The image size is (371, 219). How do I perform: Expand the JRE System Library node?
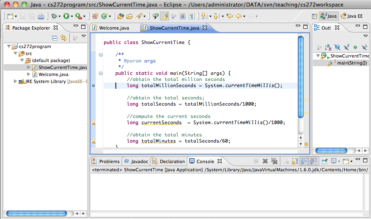pyautogui.click(x=15, y=81)
